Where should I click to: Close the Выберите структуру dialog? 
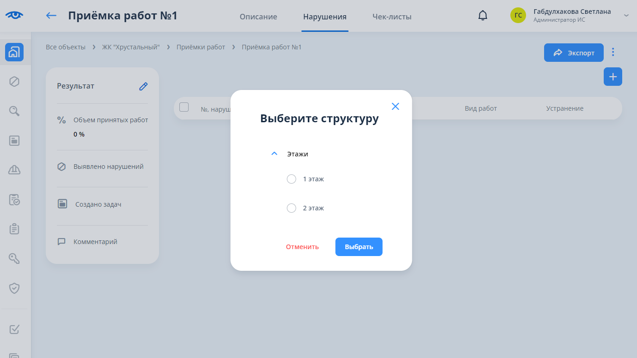[x=395, y=107]
